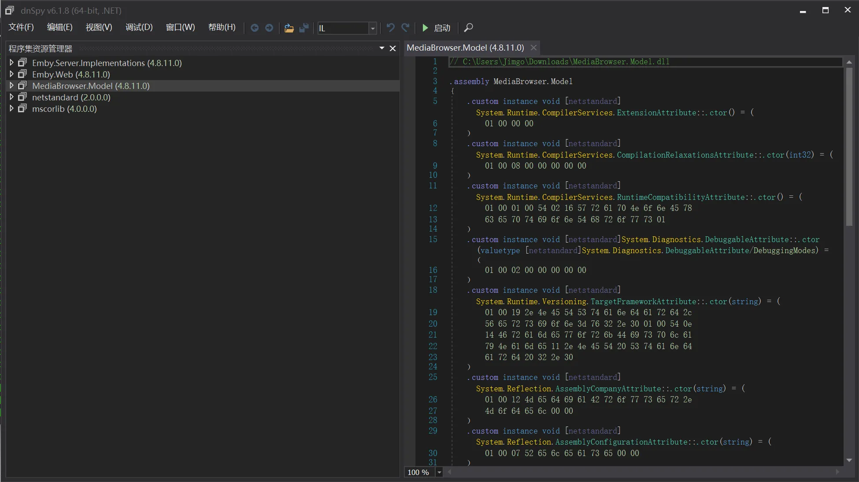Click the navigate back icon
The width and height of the screenshot is (859, 482).
[255, 27]
